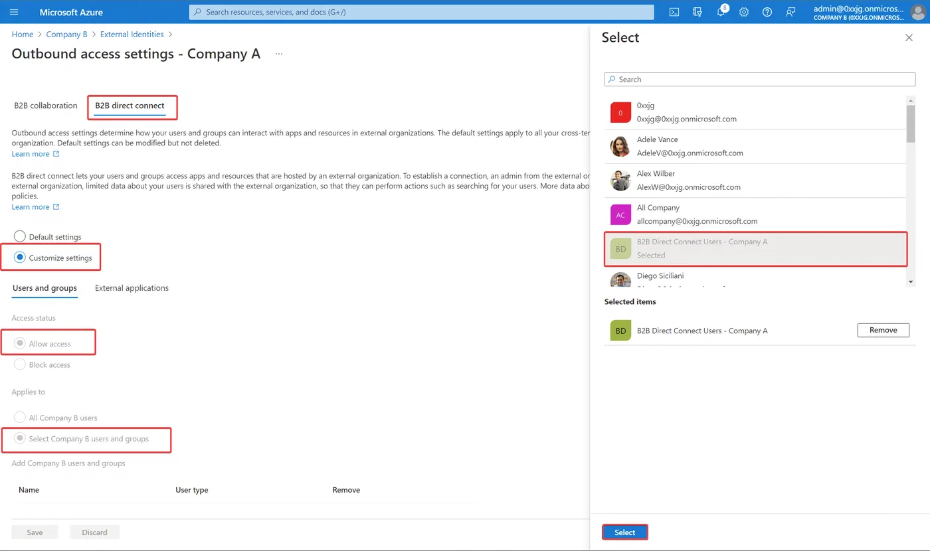
Task: Click the Save button
Action: 35,532
